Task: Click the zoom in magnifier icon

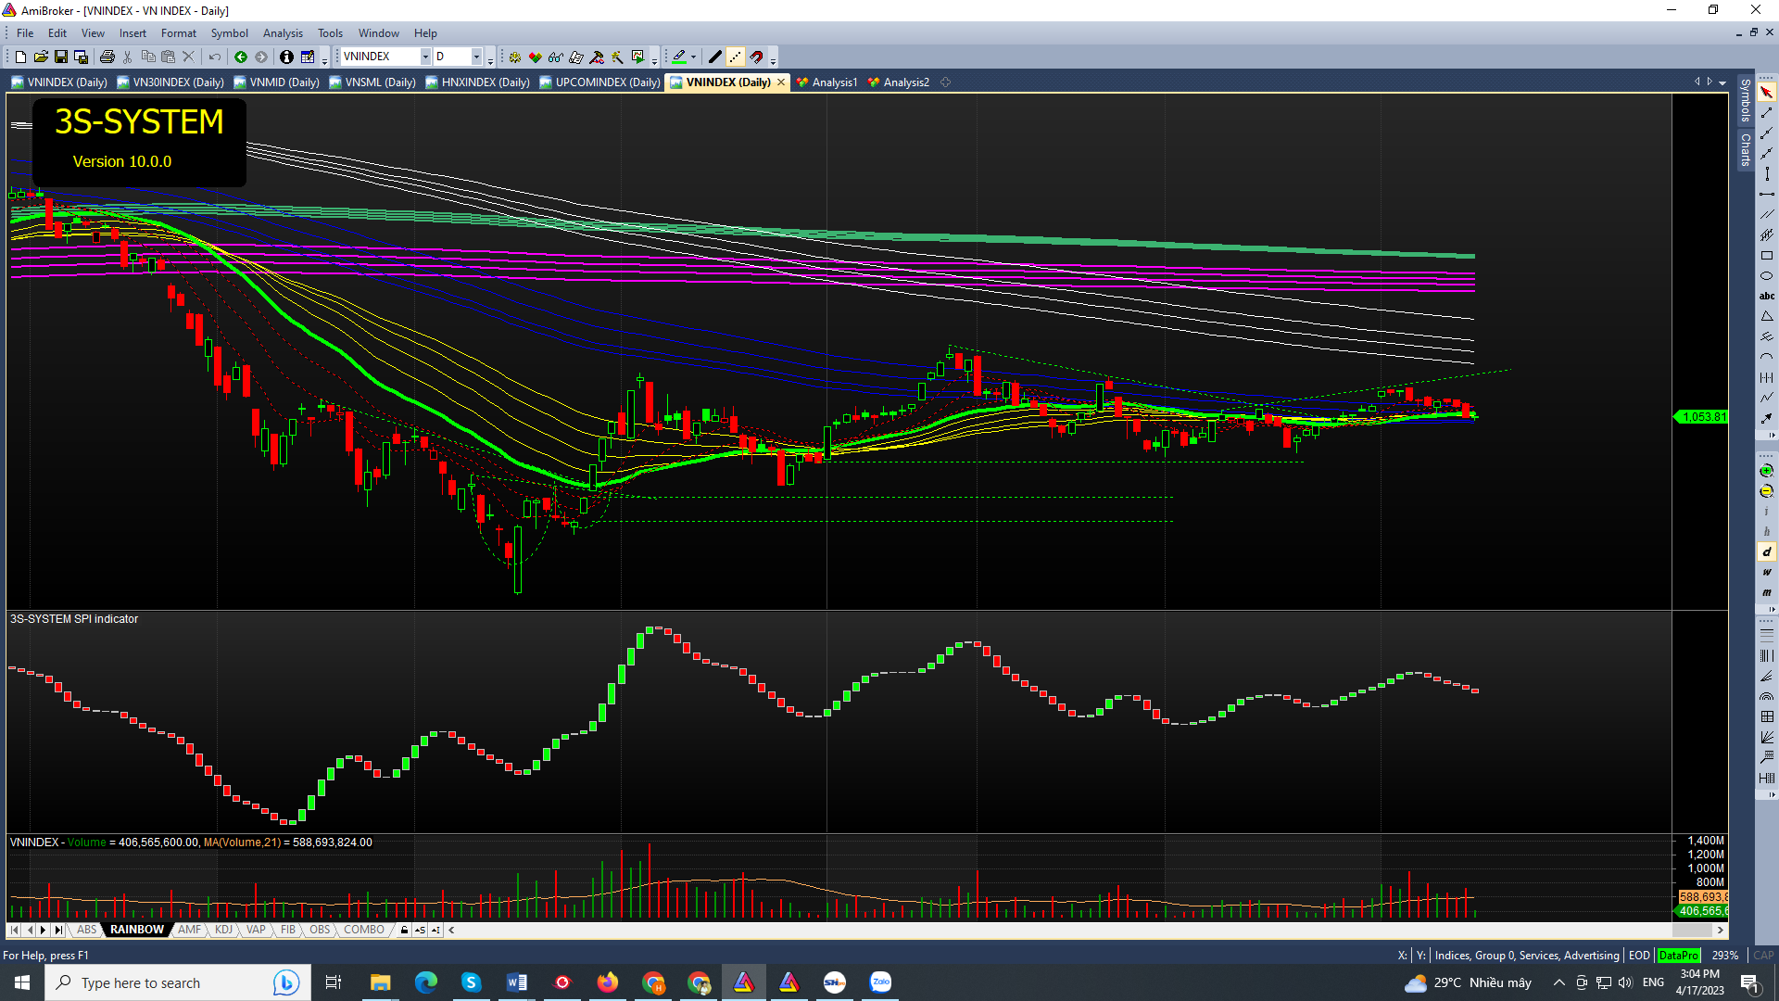Action: pos(1766,471)
